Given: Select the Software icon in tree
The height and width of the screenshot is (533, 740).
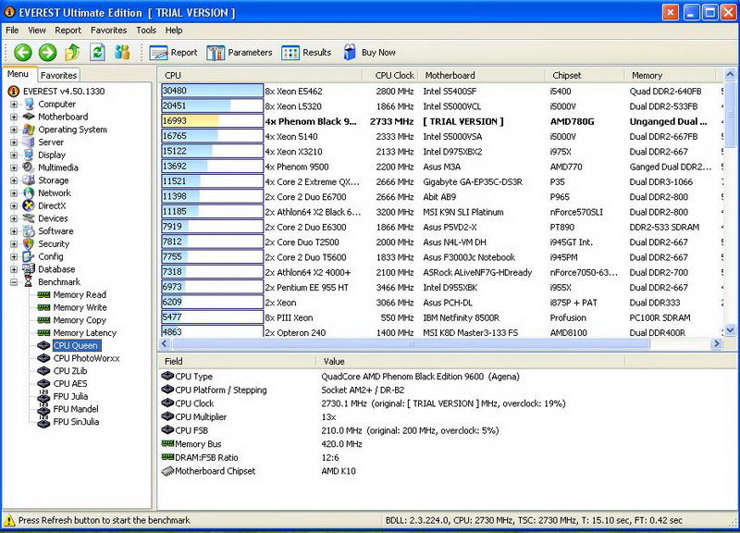Looking at the screenshot, I should 29,231.
